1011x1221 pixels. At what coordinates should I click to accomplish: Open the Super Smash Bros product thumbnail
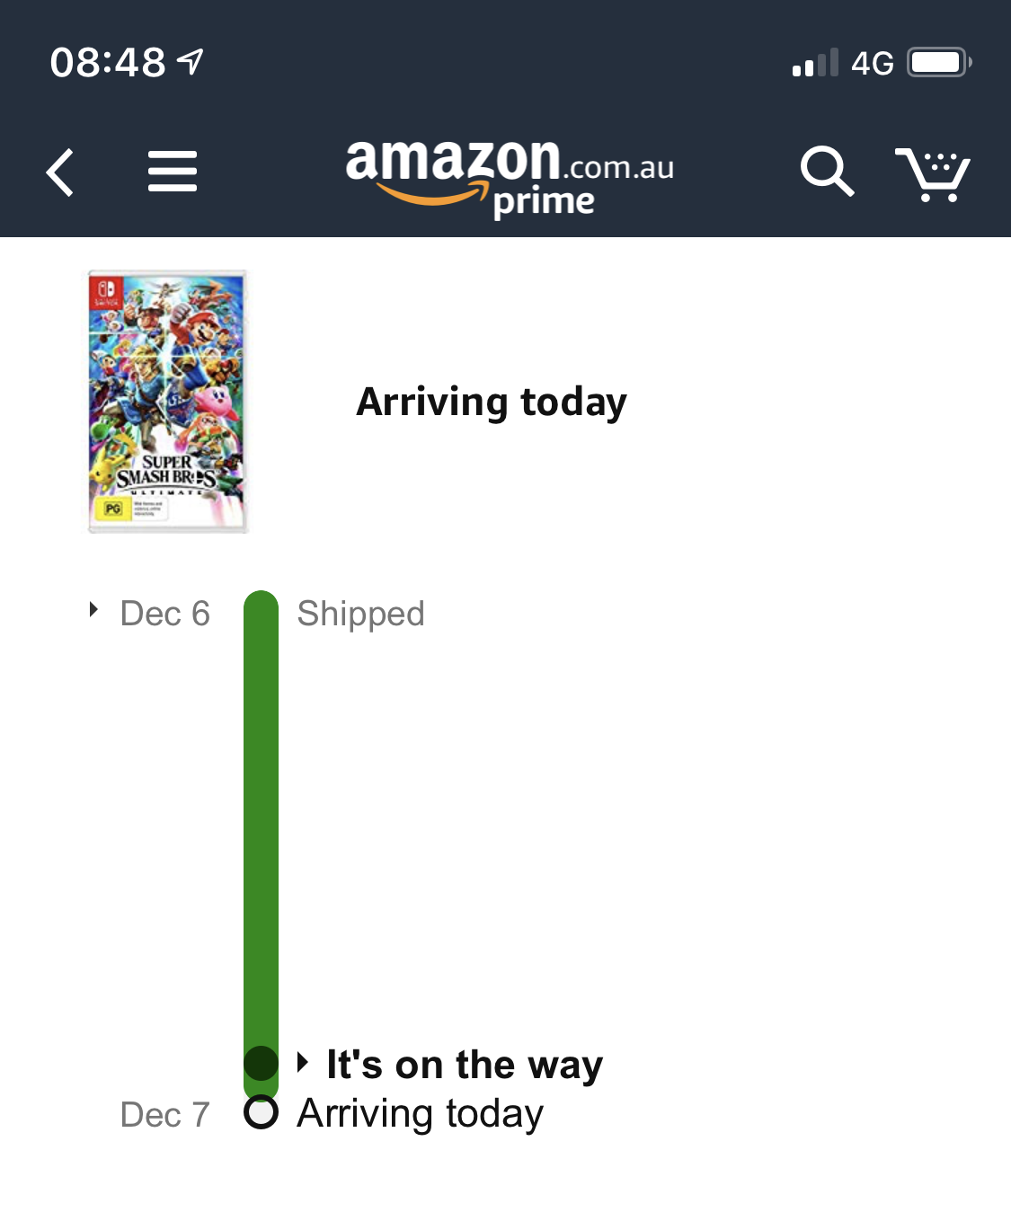(168, 402)
